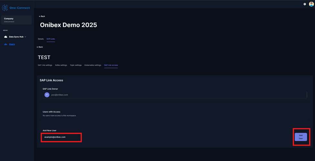Image resolution: width=315 pixels, height=161 pixels.
Task: Open the Kubernetes settings tab
Action: click(93, 65)
